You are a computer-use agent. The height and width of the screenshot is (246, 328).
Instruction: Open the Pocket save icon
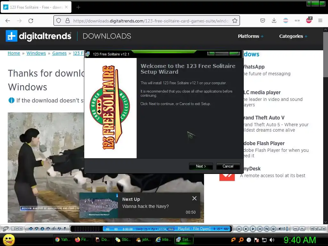[x=263, y=20]
